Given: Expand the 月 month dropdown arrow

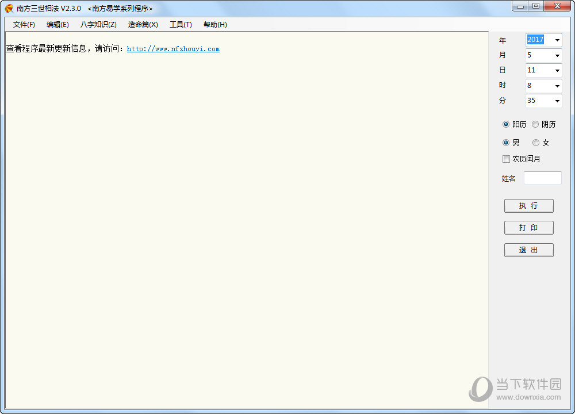Looking at the screenshot, I should 557,55.
